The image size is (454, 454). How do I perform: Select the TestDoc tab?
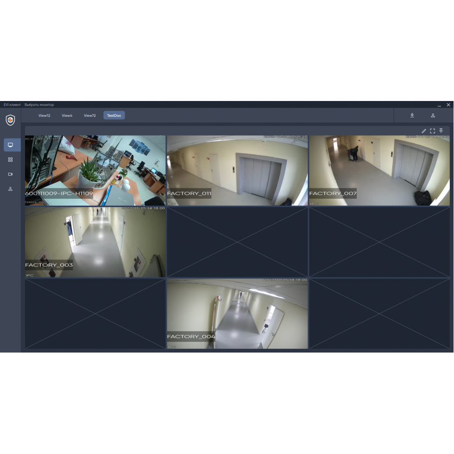[x=114, y=115]
